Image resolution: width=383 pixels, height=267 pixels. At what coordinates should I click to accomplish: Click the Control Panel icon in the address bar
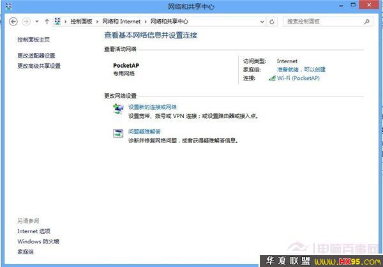click(58, 21)
